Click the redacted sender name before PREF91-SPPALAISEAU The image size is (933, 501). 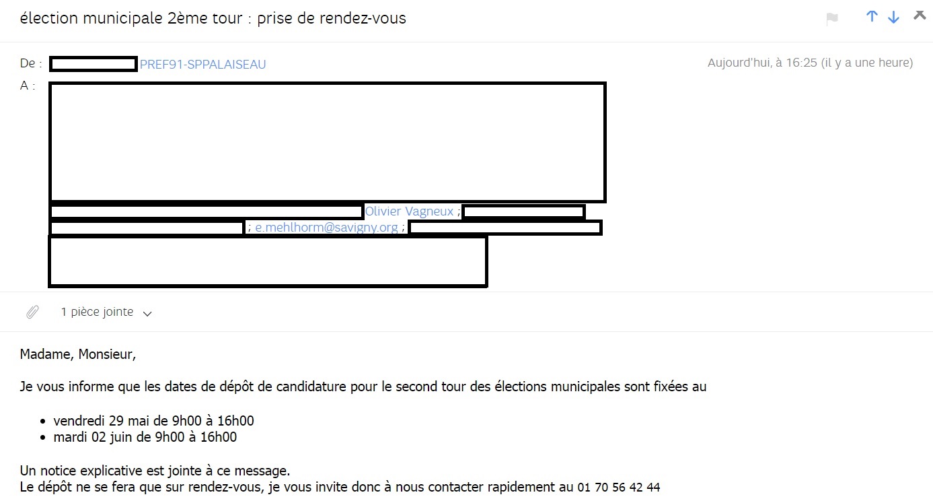pos(94,65)
